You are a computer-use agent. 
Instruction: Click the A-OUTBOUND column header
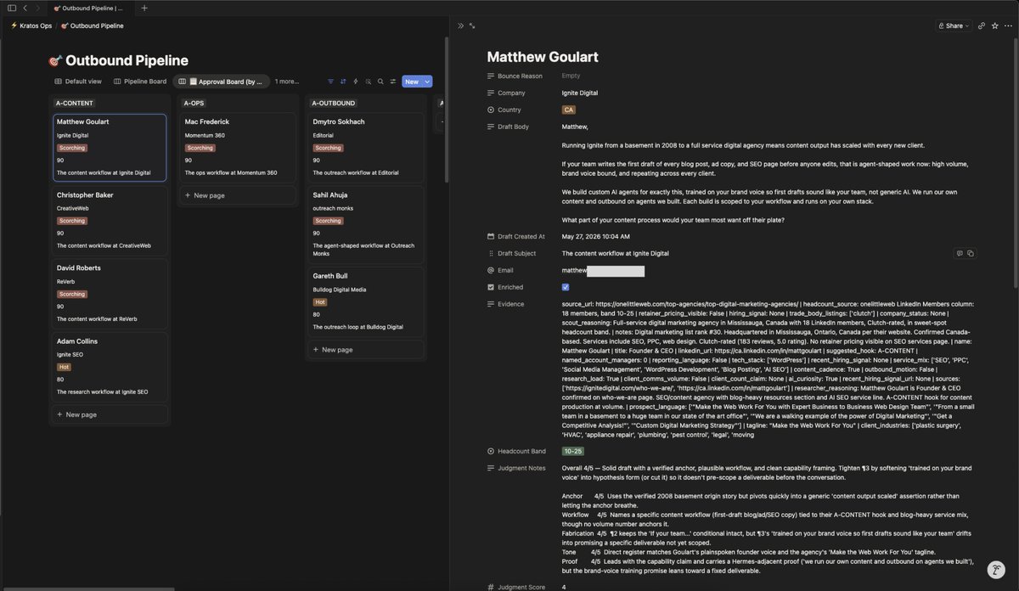(334, 103)
